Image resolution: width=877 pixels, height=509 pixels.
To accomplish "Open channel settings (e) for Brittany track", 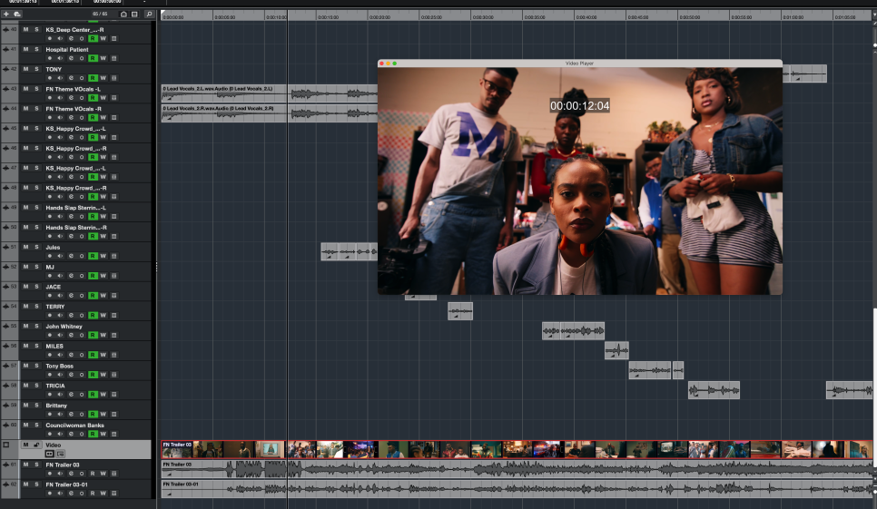I will [x=71, y=414].
